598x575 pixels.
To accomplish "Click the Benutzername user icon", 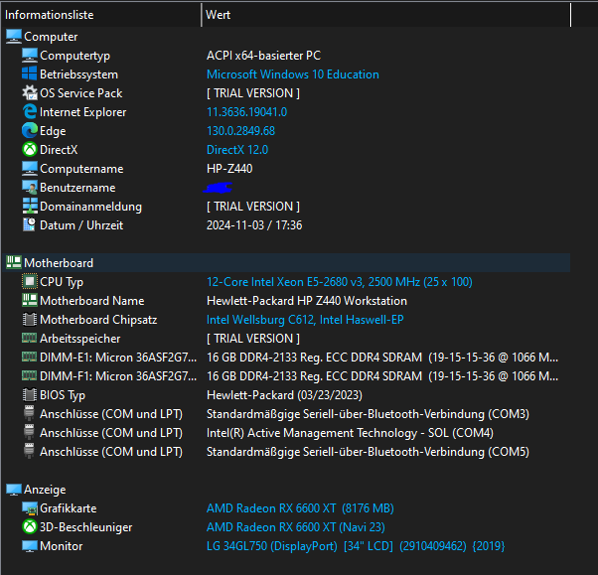I will (x=30, y=188).
